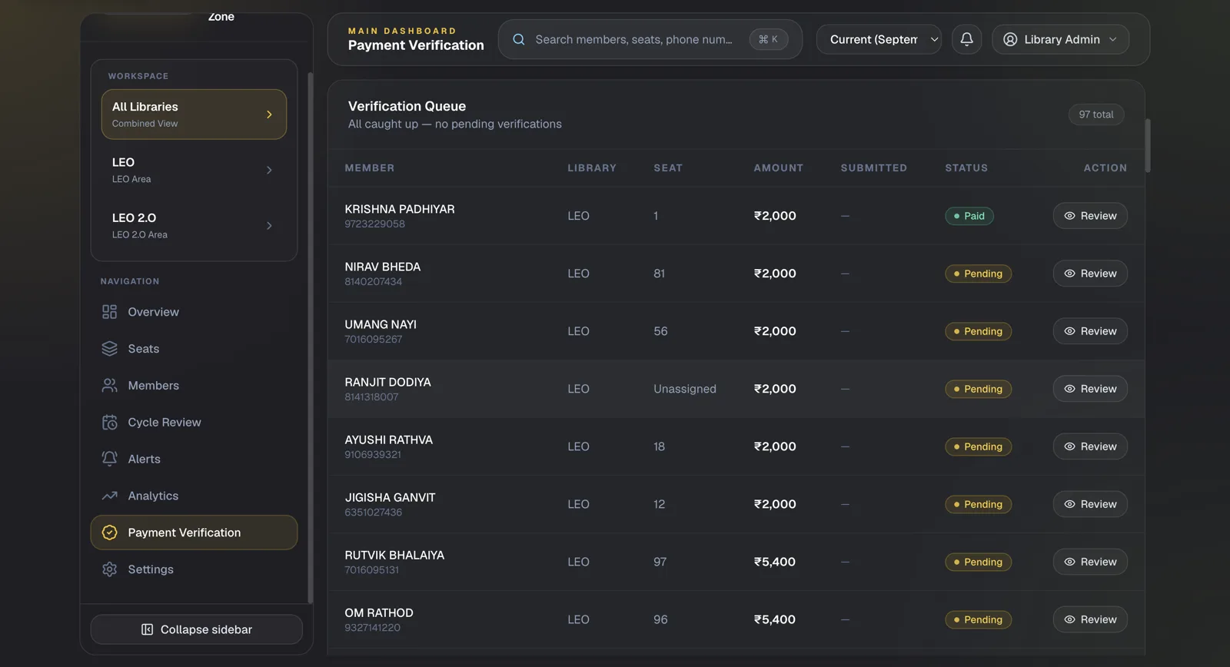1230x667 pixels.
Task: Go to Members section
Action: pyautogui.click(x=194, y=386)
